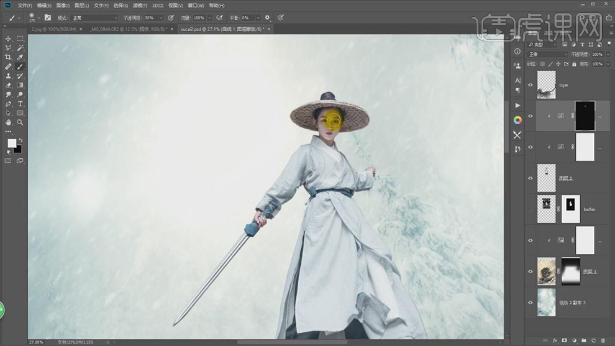Switch to the 2.jpg document tab
Viewport: 615px width, 346px height.
(x=52, y=29)
